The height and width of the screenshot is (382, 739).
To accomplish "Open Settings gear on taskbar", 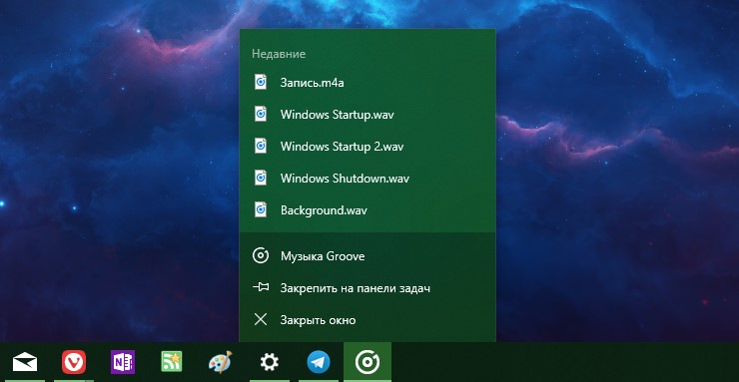I will (x=269, y=362).
